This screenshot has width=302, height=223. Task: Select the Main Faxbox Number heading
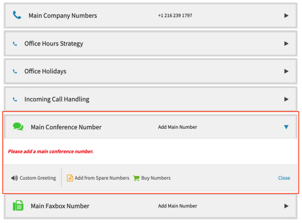point(60,206)
